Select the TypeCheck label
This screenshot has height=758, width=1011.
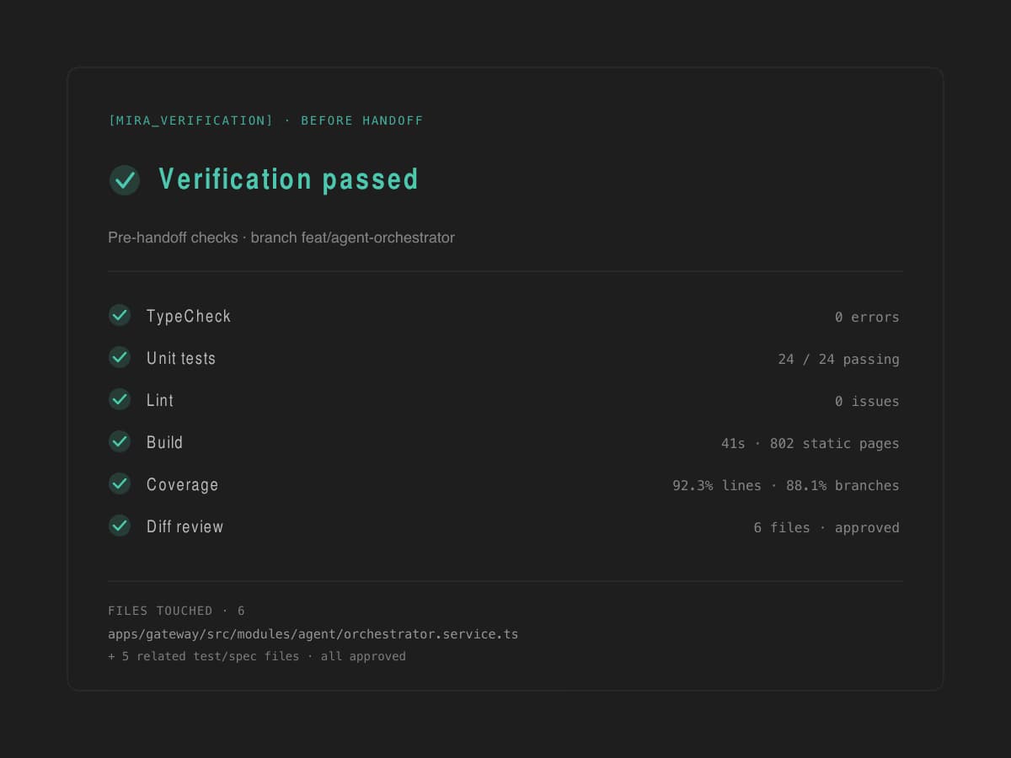189,317
